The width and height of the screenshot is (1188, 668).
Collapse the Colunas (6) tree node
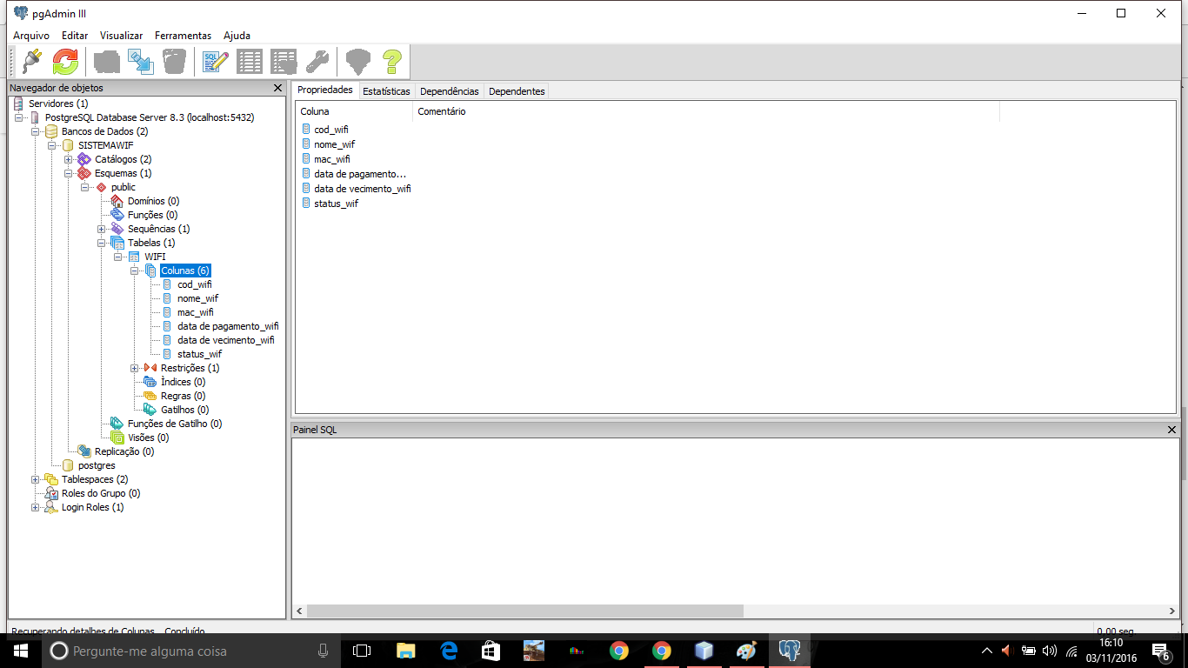(135, 271)
